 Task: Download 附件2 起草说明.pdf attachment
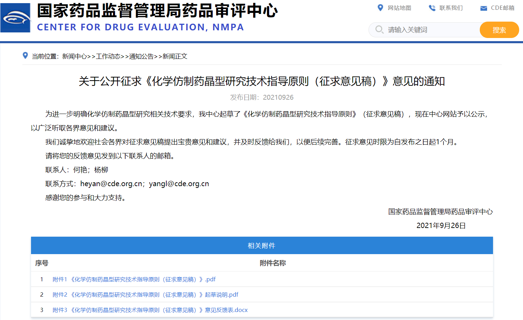(x=145, y=295)
